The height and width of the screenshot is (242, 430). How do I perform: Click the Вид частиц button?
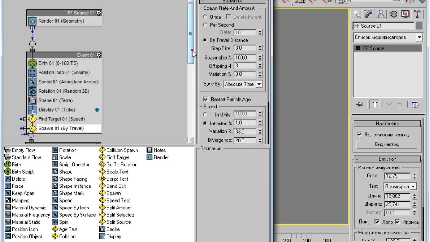[387, 144]
